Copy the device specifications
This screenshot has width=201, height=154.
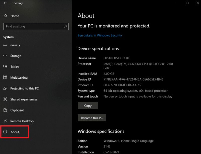[x=88, y=106]
